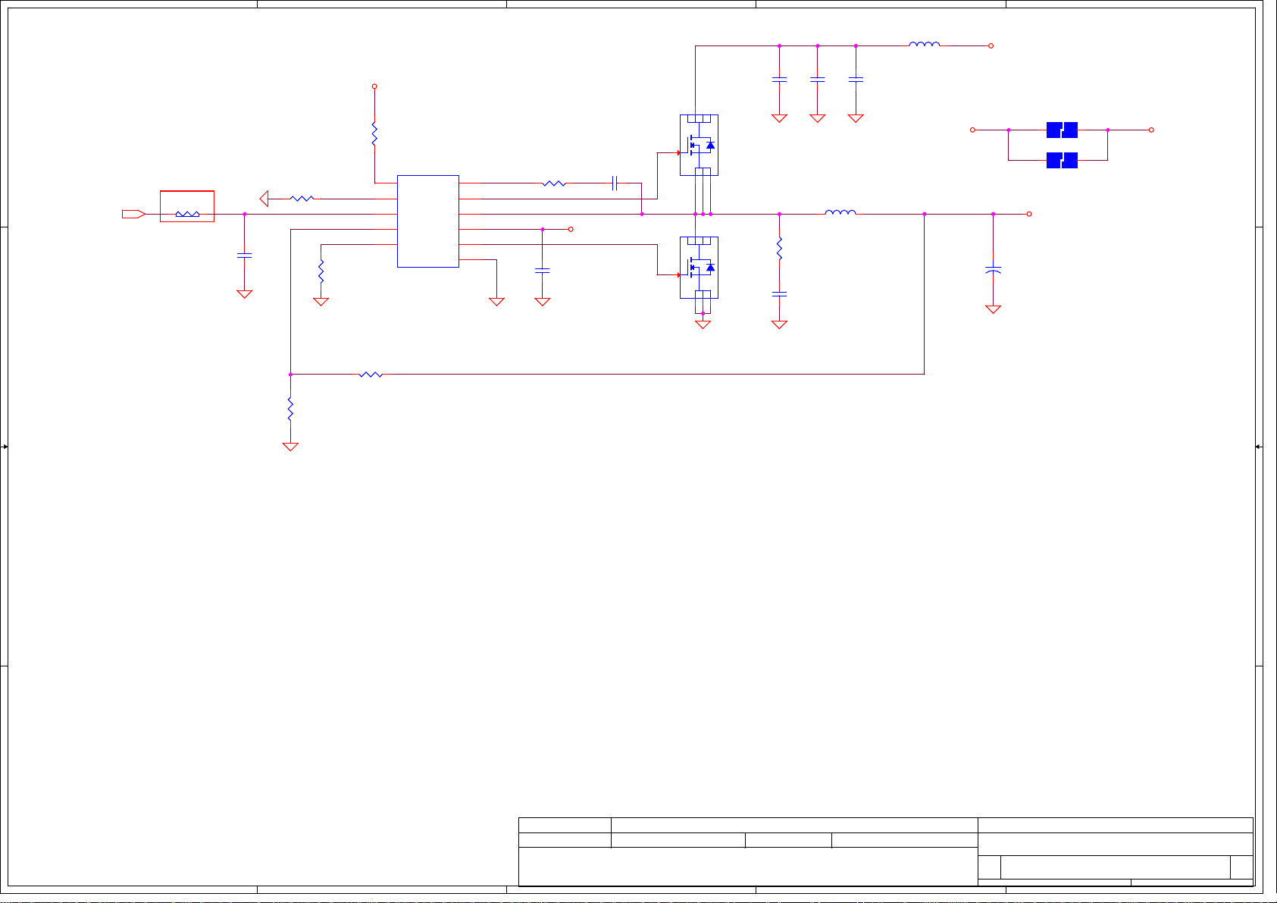This screenshot has width=1277, height=903.
Task: Select the blue controller IC rectangle
Action: point(428,221)
